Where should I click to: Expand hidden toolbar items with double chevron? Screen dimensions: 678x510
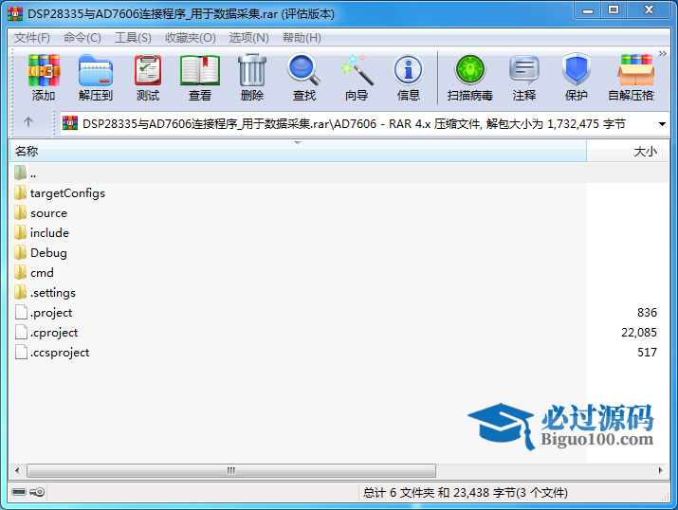coord(663,54)
